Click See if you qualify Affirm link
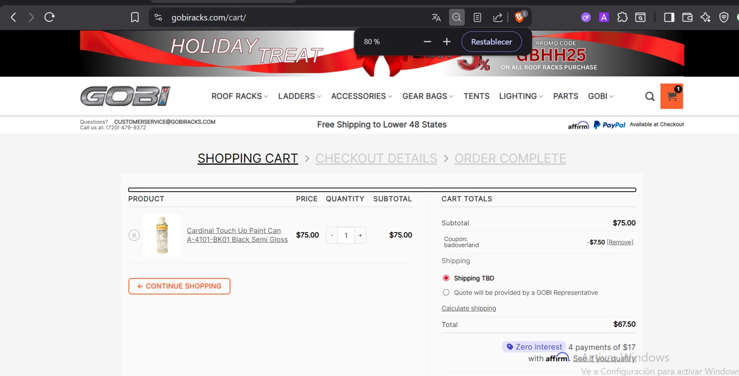Viewport: 739px width, 376px height. click(605, 359)
